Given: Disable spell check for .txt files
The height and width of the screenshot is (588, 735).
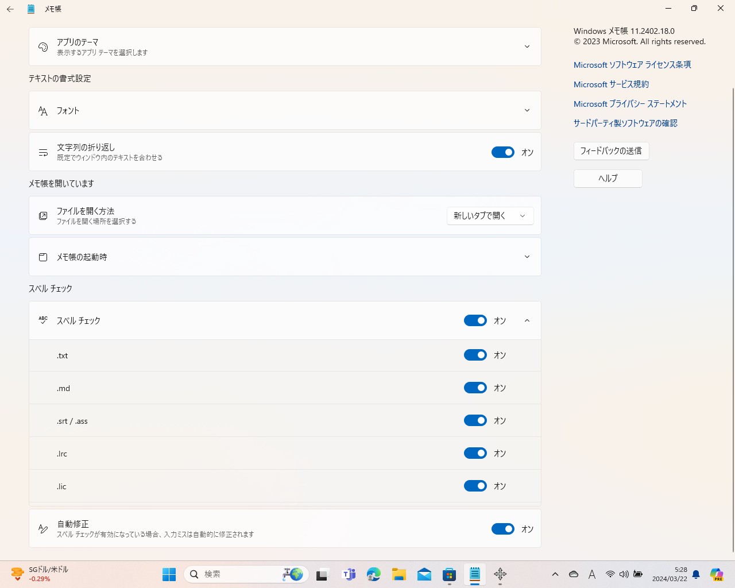Looking at the screenshot, I should 475,355.
